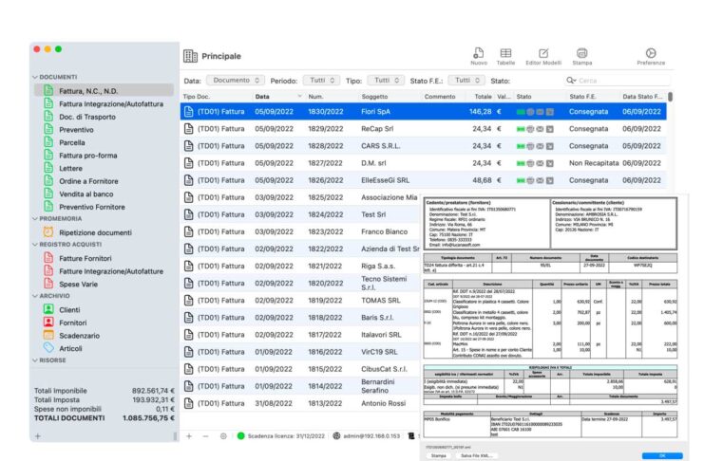Click the list's plus add button
The image size is (704, 461).
[189, 436]
